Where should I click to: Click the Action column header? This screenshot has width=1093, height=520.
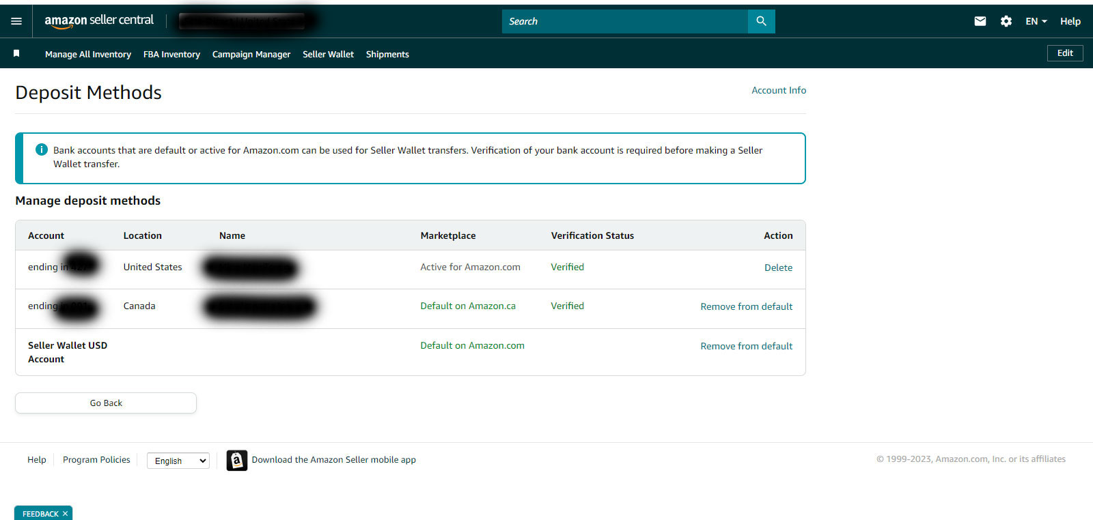778,235
